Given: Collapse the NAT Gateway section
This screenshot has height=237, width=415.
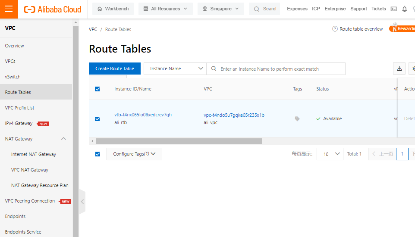Looking at the screenshot, I should coord(63,139).
